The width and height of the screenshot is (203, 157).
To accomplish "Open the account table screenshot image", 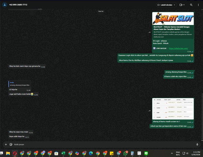I will tap(173, 109).
